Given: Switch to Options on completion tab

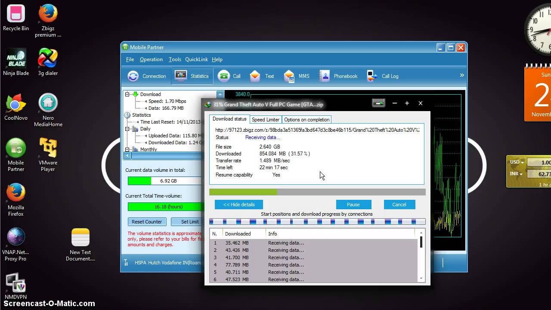Looking at the screenshot, I should pyautogui.click(x=306, y=120).
